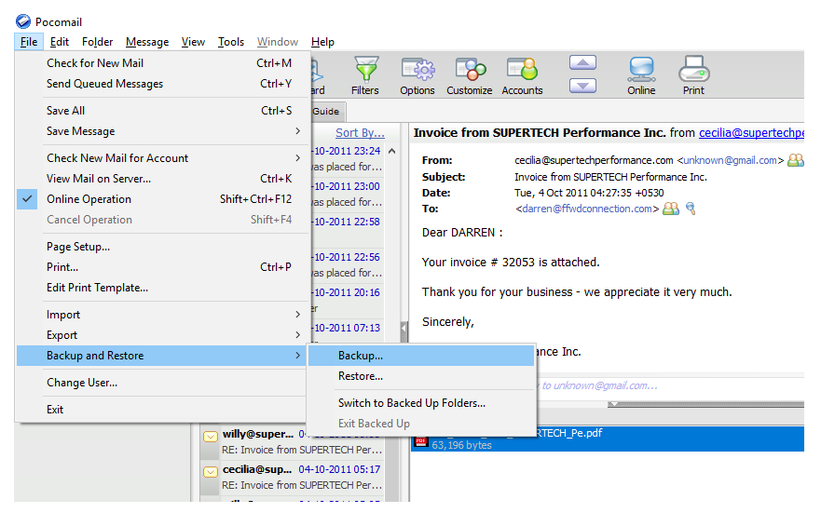Click the Print toolbar icon

coord(693,75)
